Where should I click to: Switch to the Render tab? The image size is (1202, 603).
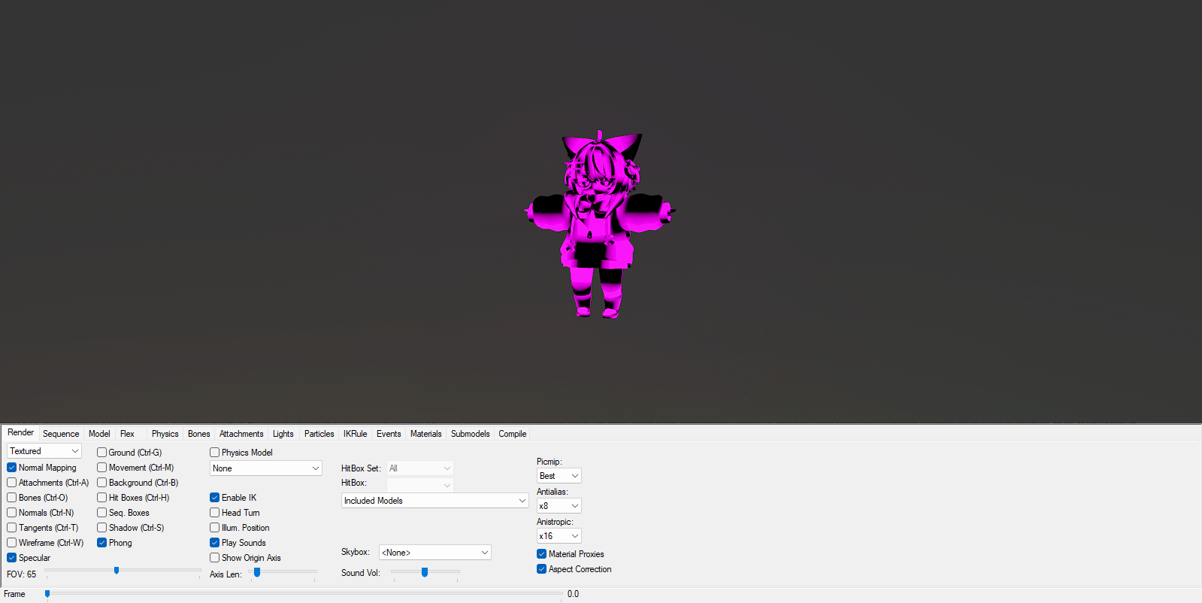pos(21,432)
